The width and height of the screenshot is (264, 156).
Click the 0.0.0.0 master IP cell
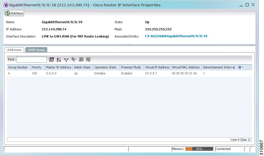pyautogui.click(x=59, y=74)
